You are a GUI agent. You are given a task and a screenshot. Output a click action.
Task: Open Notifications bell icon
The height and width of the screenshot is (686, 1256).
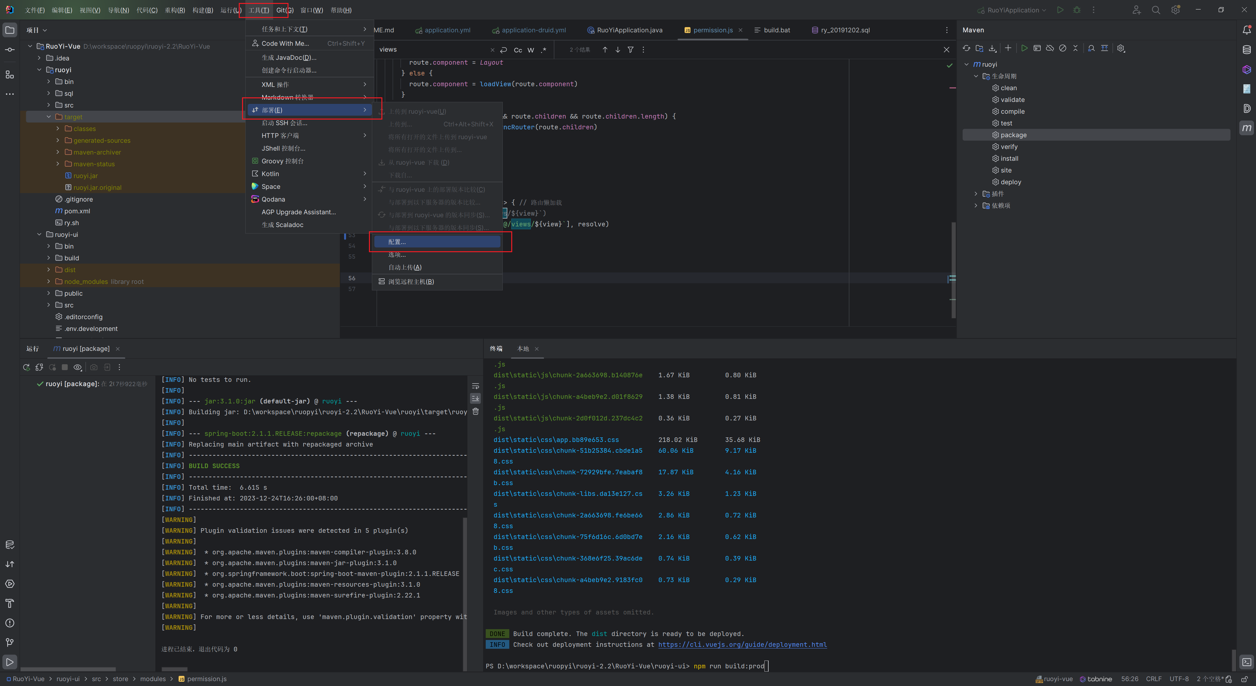pos(1246,30)
